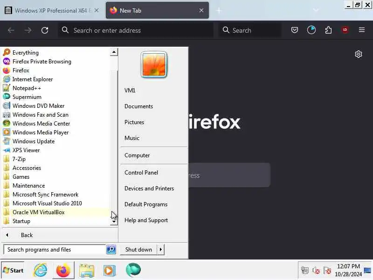Image resolution: width=373 pixels, height=280 pixels.
Task: Launch Supermium from taskbar
Action: (x=133, y=270)
